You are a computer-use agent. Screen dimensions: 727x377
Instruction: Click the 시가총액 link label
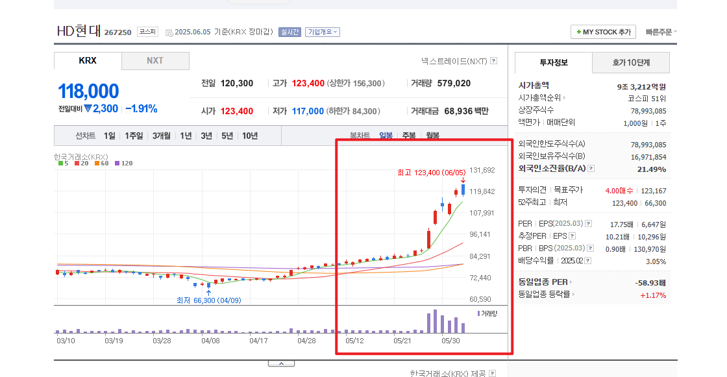(x=534, y=85)
